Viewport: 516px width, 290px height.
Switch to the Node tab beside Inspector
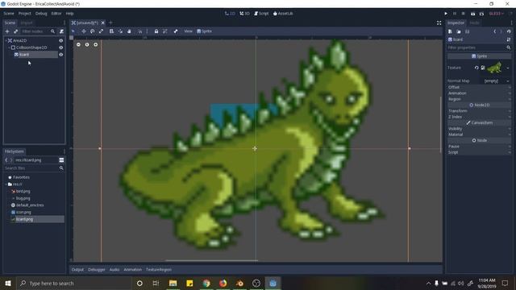tap(474, 23)
